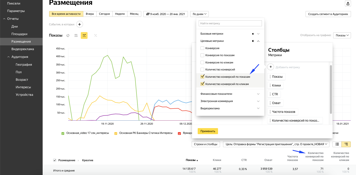Click plus icon next to Добавить метрику

click(x=271, y=67)
